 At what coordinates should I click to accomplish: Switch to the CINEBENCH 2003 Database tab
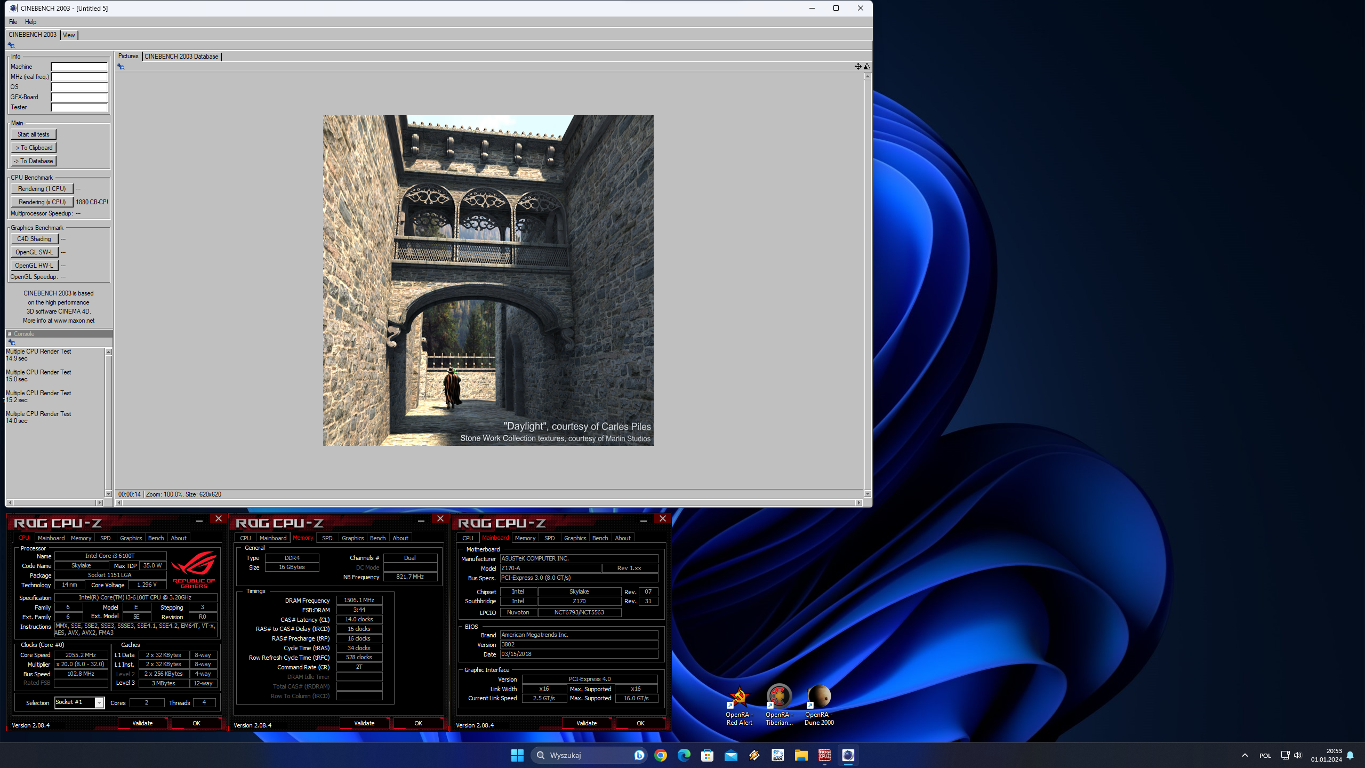[181, 57]
